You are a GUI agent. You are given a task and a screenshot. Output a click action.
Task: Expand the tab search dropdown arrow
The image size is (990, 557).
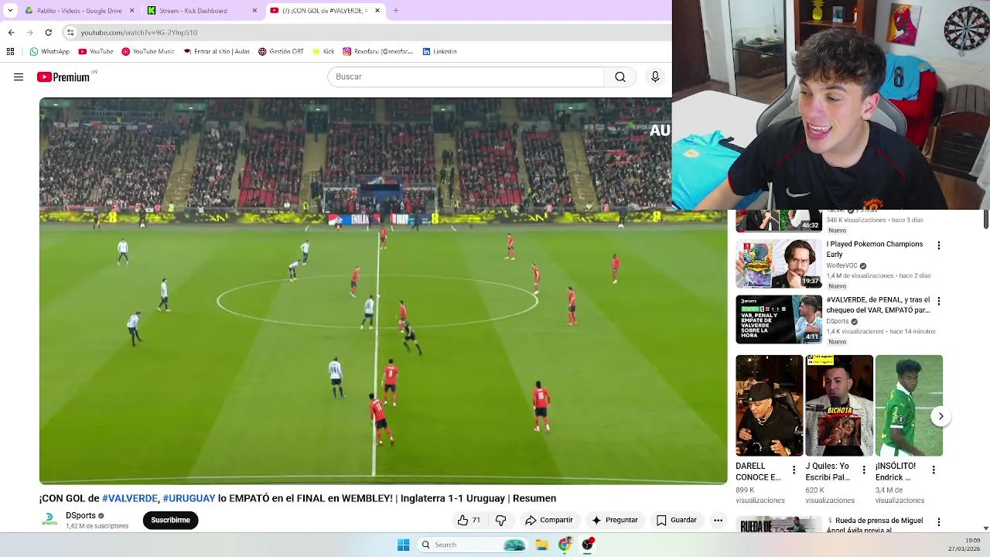pos(10,11)
